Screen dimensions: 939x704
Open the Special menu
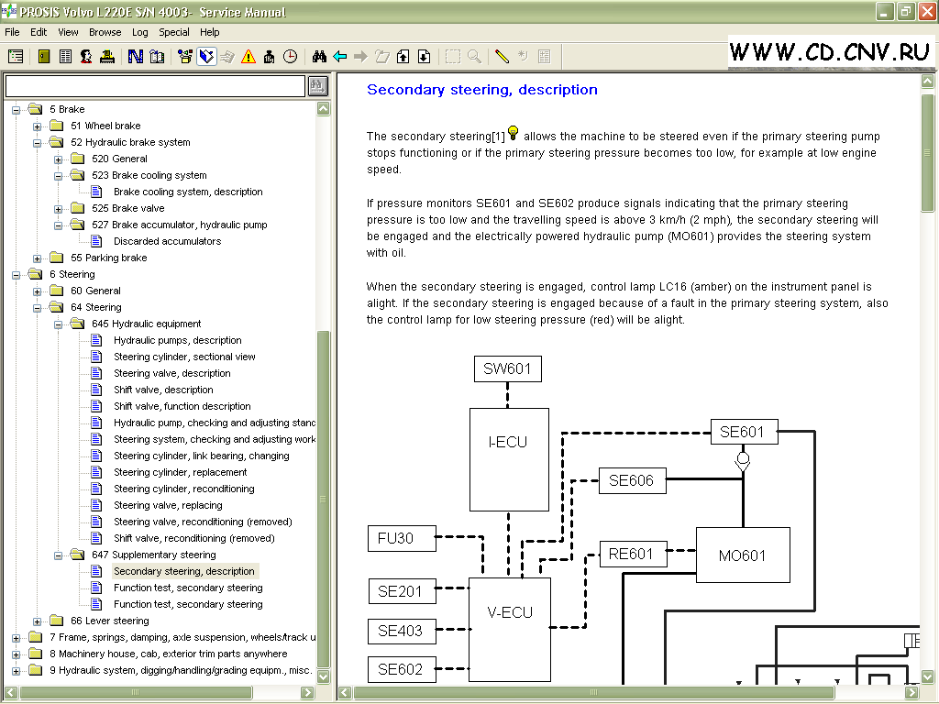pos(173,32)
